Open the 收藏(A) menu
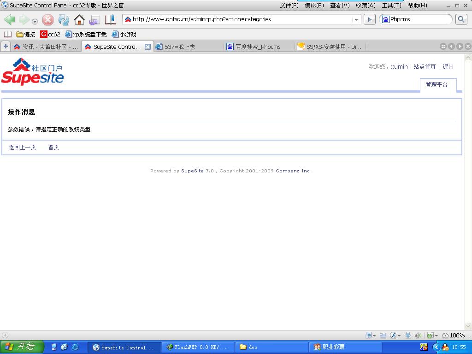This screenshot has height=354, width=472. click(x=366, y=6)
